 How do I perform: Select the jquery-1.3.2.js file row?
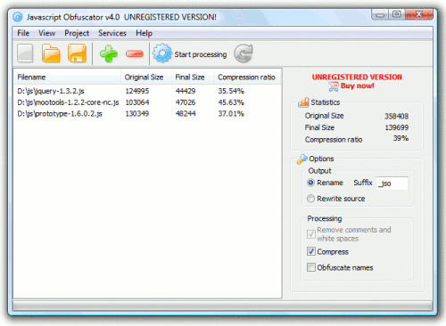point(147,91)
